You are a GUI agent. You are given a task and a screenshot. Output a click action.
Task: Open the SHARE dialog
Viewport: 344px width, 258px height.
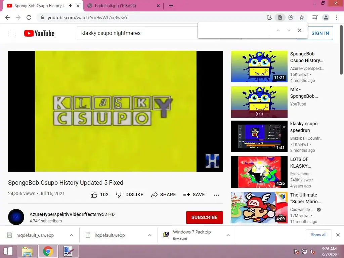pos(164,195)
